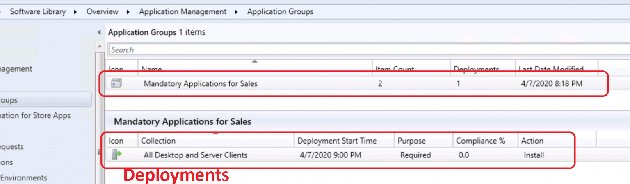Expand the arrow after Application Management breadcrumb
The width and height of the screenshot is (630, 184).
click(x=237, y=12)
